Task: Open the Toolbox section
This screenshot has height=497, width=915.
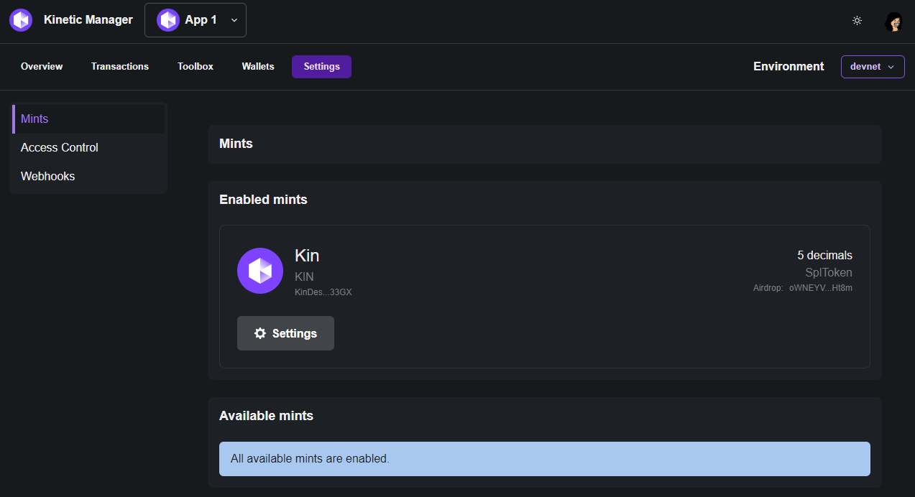Action: [x=195, y=66]
